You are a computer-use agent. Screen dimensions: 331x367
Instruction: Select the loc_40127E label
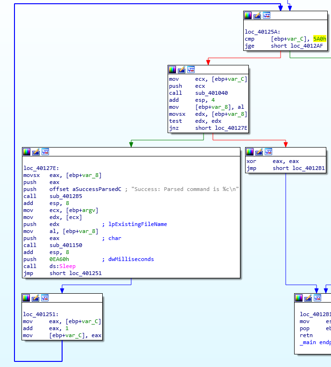(41, 168)
